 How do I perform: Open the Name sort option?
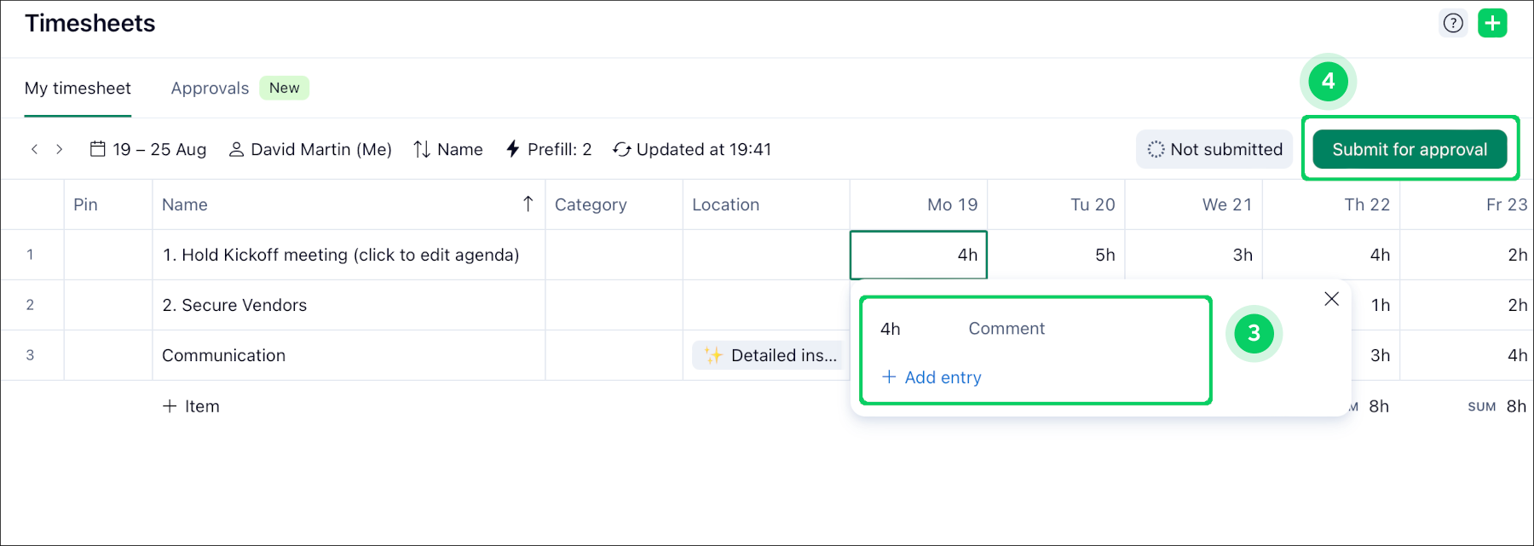pyautogui.click(x=448, y=149)
